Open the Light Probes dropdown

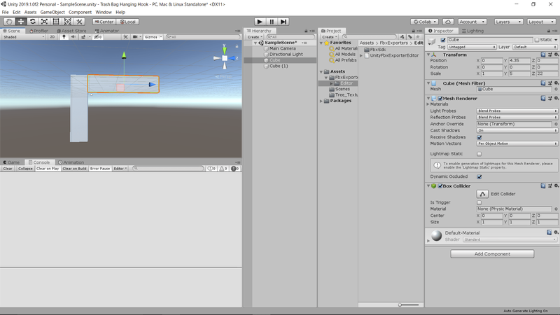coord(517,111)
